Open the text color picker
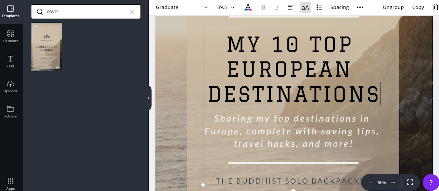This screenshot has width=439, height=191. pyautogui.click(x=248, y=7)
